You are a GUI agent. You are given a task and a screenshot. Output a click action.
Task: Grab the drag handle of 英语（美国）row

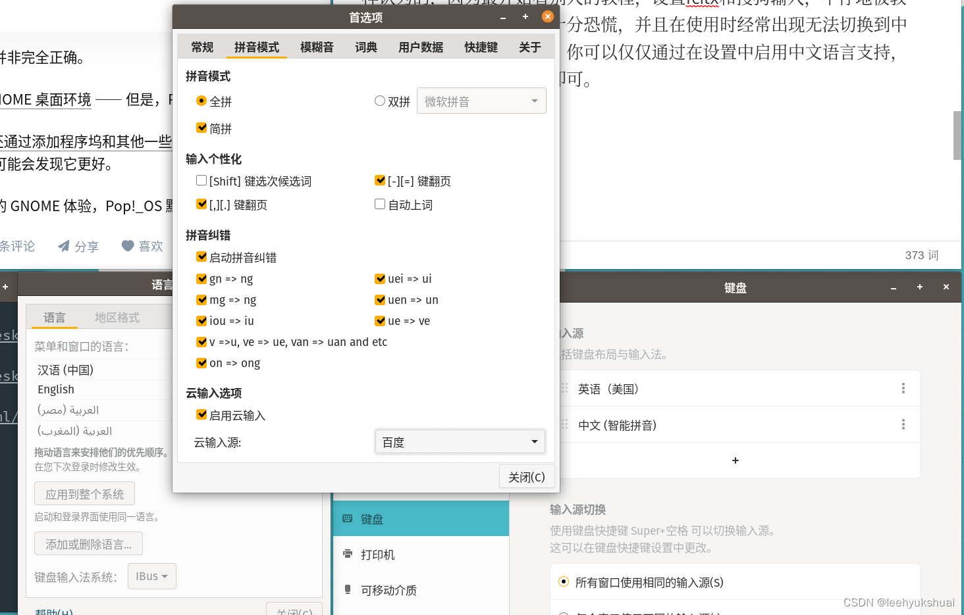564,389
